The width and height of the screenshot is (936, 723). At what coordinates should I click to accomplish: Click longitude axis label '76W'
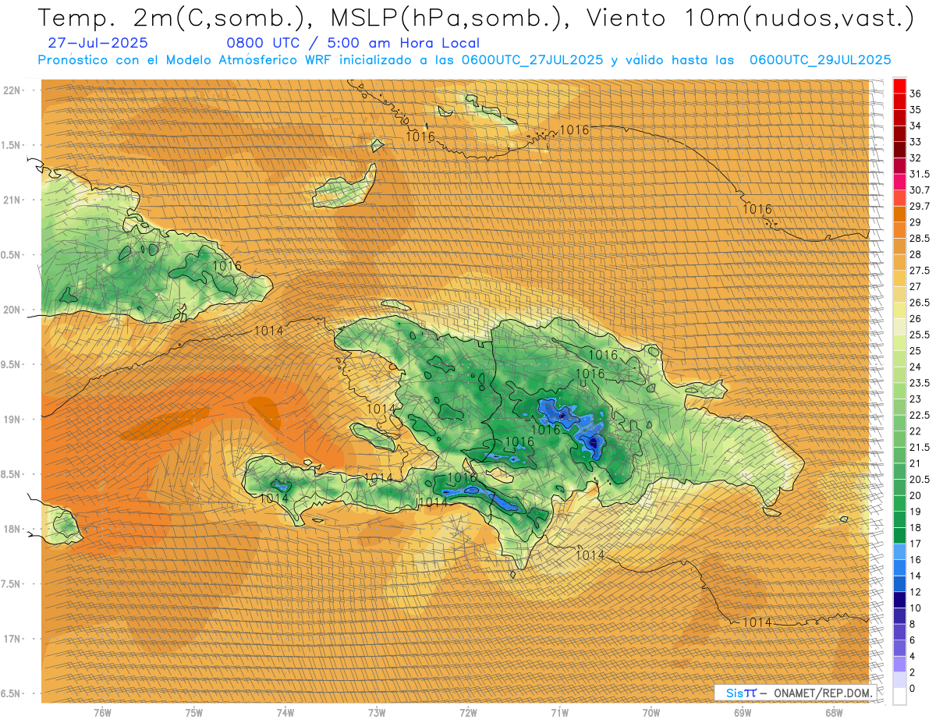point(102,713)
